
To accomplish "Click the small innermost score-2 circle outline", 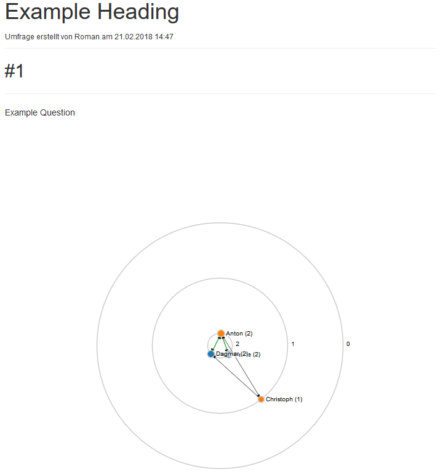I will (220, 345).
